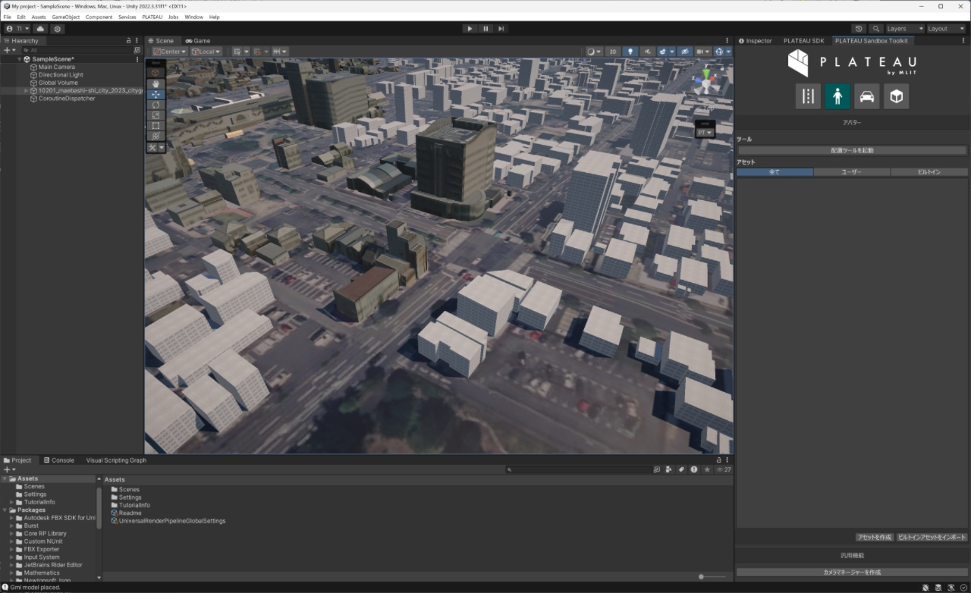Toggle hidden objects visibility in Scene

click(684, 52)
